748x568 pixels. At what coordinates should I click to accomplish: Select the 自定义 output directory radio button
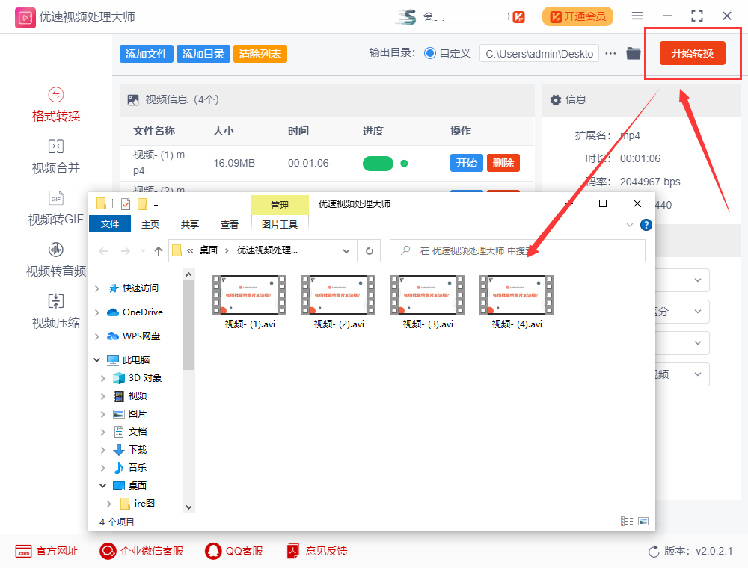click(430, 53)
